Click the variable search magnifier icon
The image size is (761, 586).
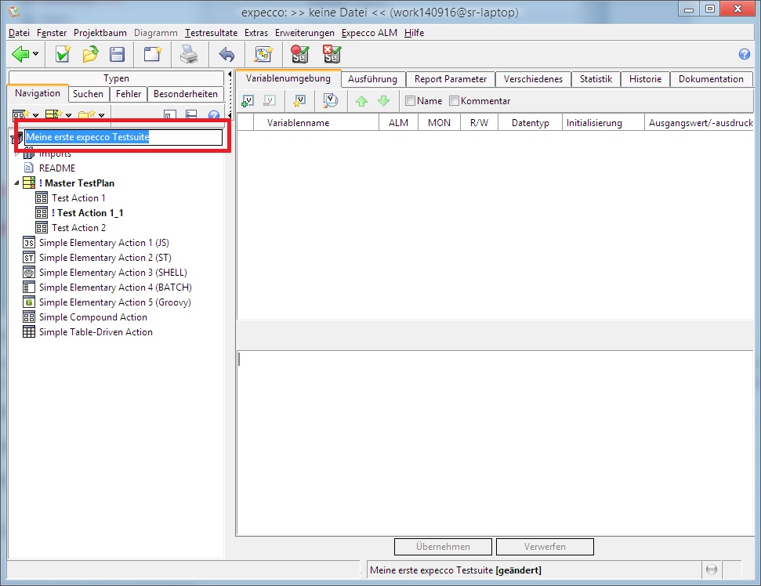331,100
